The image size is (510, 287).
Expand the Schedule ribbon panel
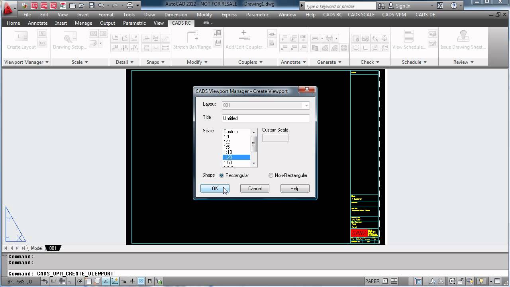tap(414, 62)
